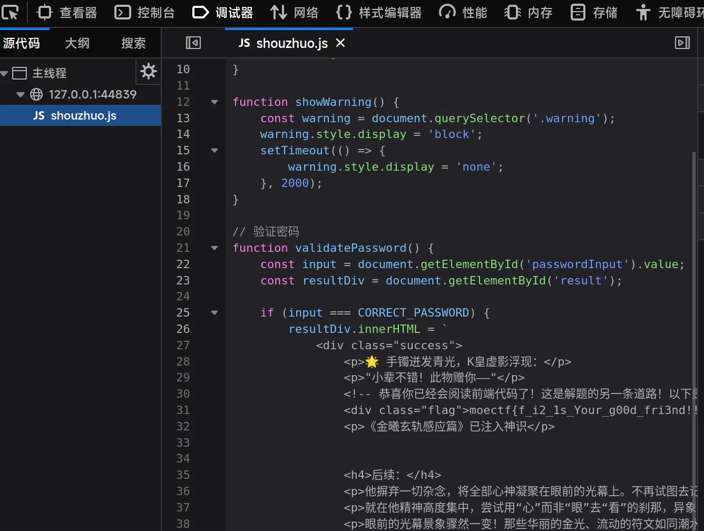Toggle the right debugger sidebar pane
The height and width of the screenshot is (531, 704).
(x=682, y=43)
